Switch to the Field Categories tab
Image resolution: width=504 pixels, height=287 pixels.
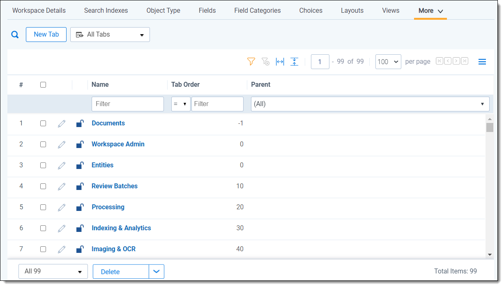pos(257,11)
